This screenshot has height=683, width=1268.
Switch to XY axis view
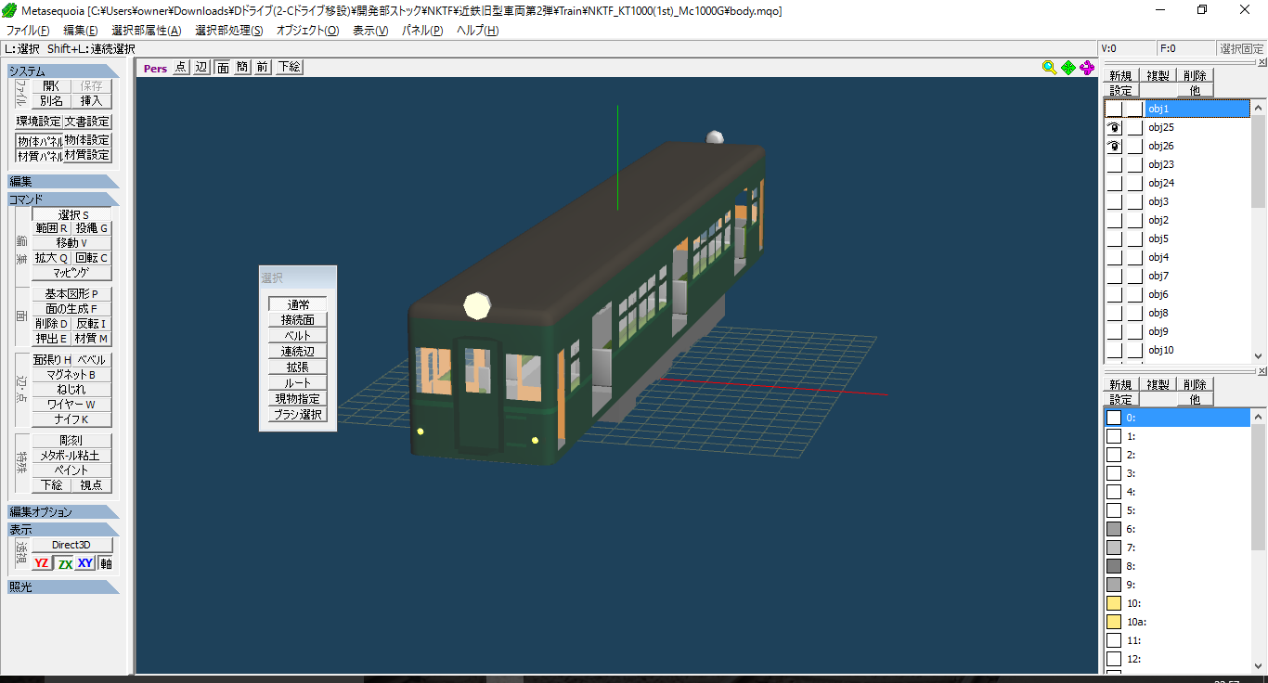click(x=85, y=563)
